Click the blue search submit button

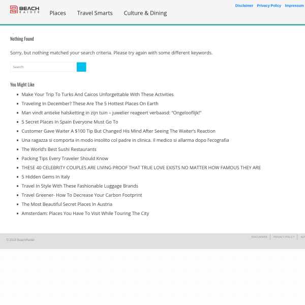(x=81, y=67)
